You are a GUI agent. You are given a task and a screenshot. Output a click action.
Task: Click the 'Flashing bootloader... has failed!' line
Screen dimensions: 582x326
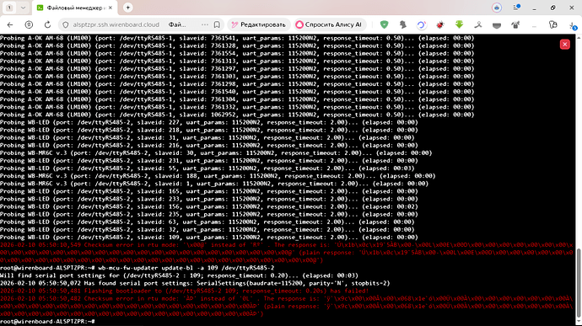point(185,291)
